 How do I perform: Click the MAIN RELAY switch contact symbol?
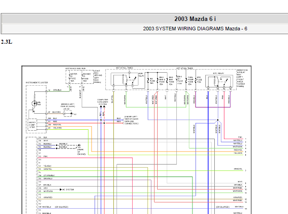[134, 80]
